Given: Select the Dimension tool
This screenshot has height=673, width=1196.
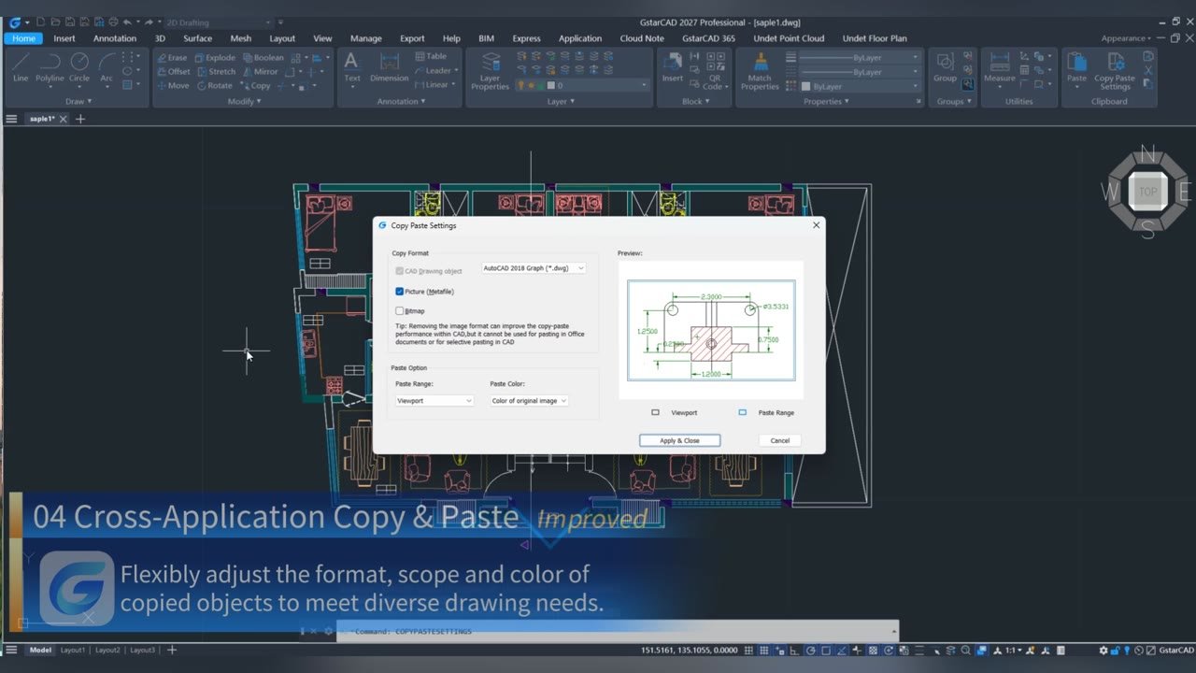Looking at the screenshot, I should coord(389,67).
